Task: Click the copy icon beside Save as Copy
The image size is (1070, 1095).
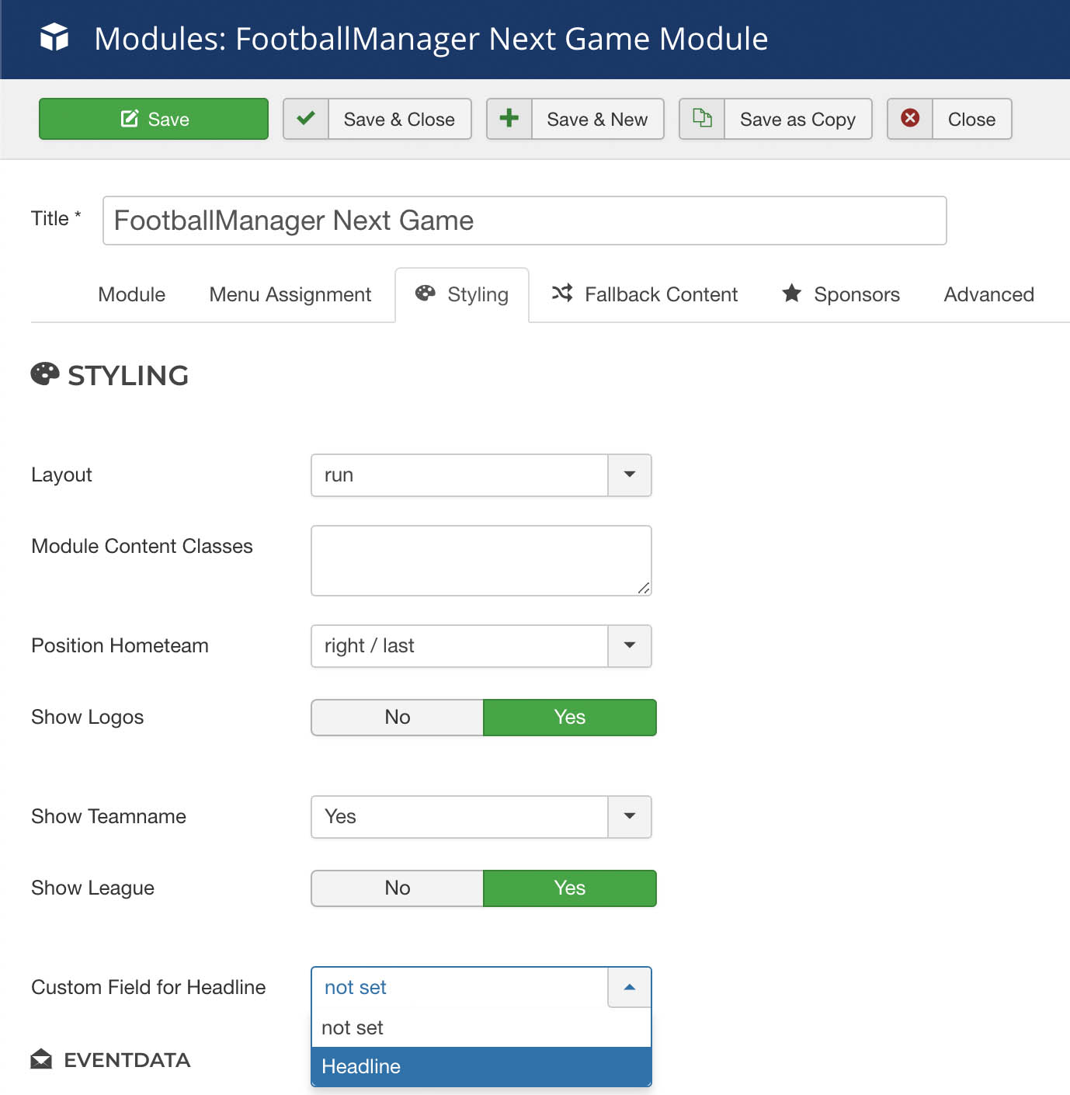Action: pos(702,119)
